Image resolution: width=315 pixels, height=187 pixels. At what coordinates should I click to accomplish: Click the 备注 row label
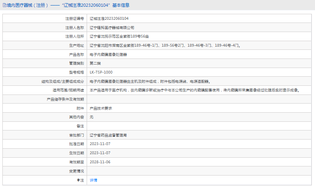[x=80, y=126]
